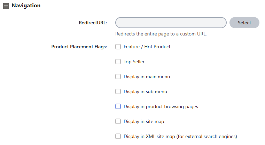This screenshot has width=265, height=145.
Task: Click the 'Top Seller' label text
Action: click(134, 62)
